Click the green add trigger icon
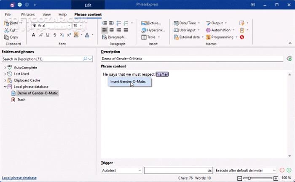This screenshot has width=295, height=182. click(289, 170)
